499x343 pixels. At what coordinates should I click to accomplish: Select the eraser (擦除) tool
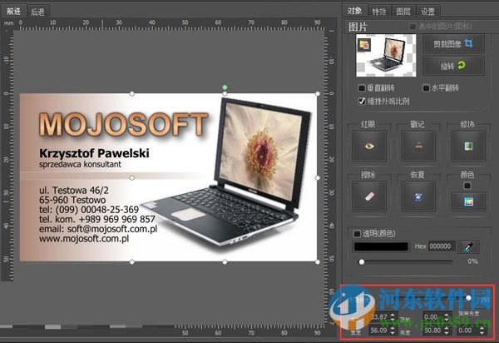(369, 196)
